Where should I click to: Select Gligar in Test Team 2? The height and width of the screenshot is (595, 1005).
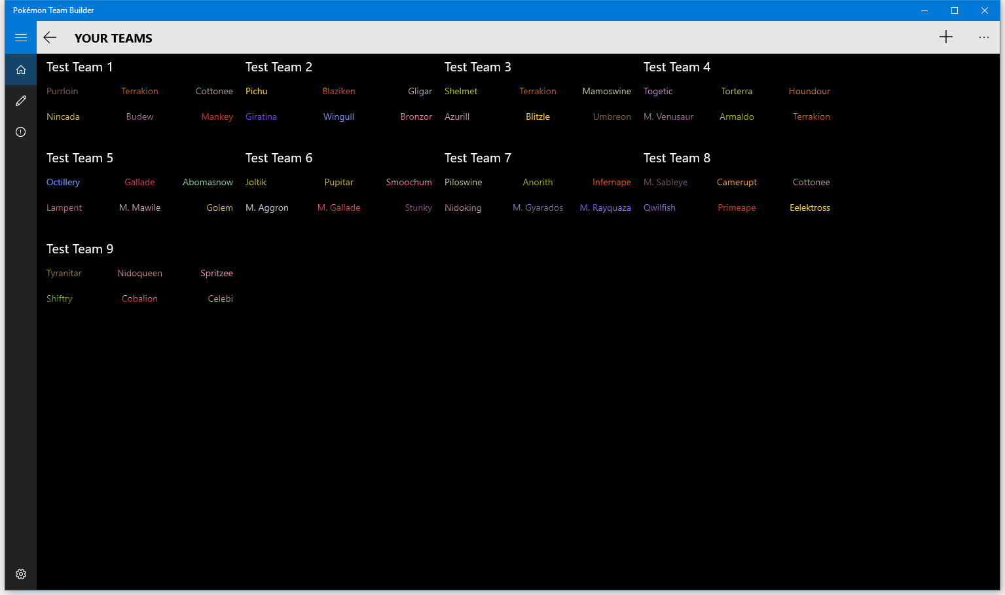coord(420,91)
